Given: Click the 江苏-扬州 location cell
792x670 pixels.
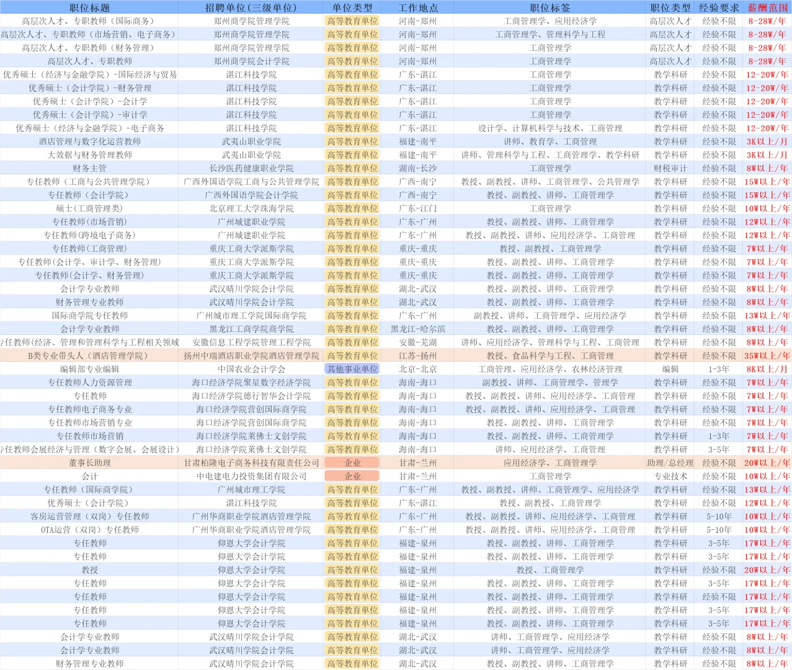Looking at the screenshot, I should pos(417,356).
